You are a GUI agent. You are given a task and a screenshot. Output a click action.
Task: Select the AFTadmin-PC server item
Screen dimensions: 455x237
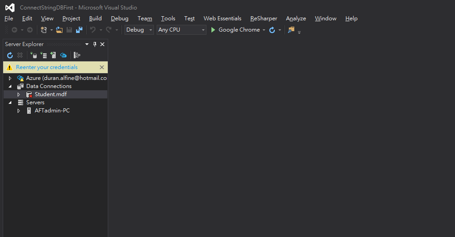(52, 111)
